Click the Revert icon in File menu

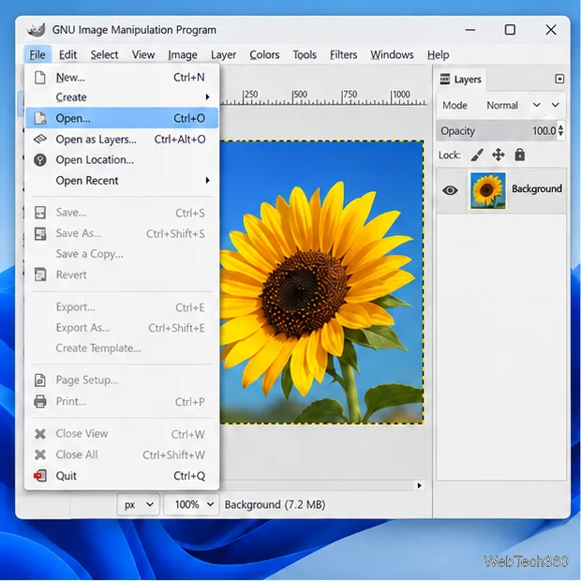click(x=39, y=275)
